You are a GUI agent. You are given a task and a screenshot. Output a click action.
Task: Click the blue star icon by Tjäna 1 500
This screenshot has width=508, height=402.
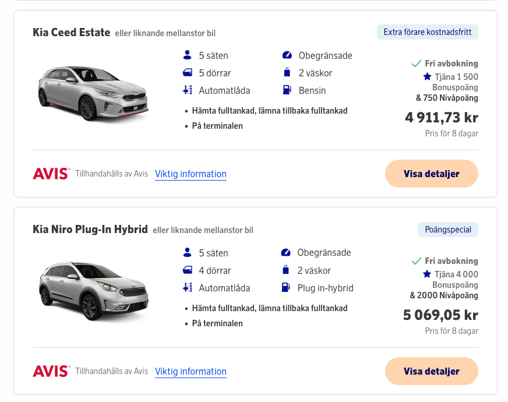427,76
